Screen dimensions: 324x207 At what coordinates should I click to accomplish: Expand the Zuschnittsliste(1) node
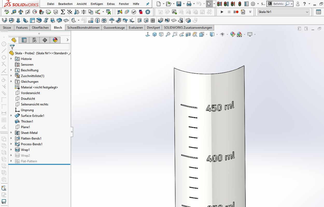[11, 76]
